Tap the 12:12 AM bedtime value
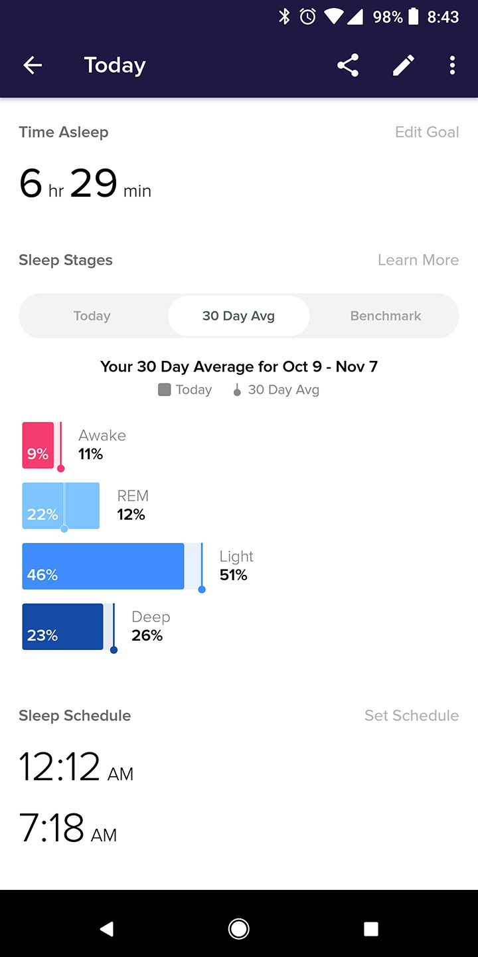 tap(76, 767)
